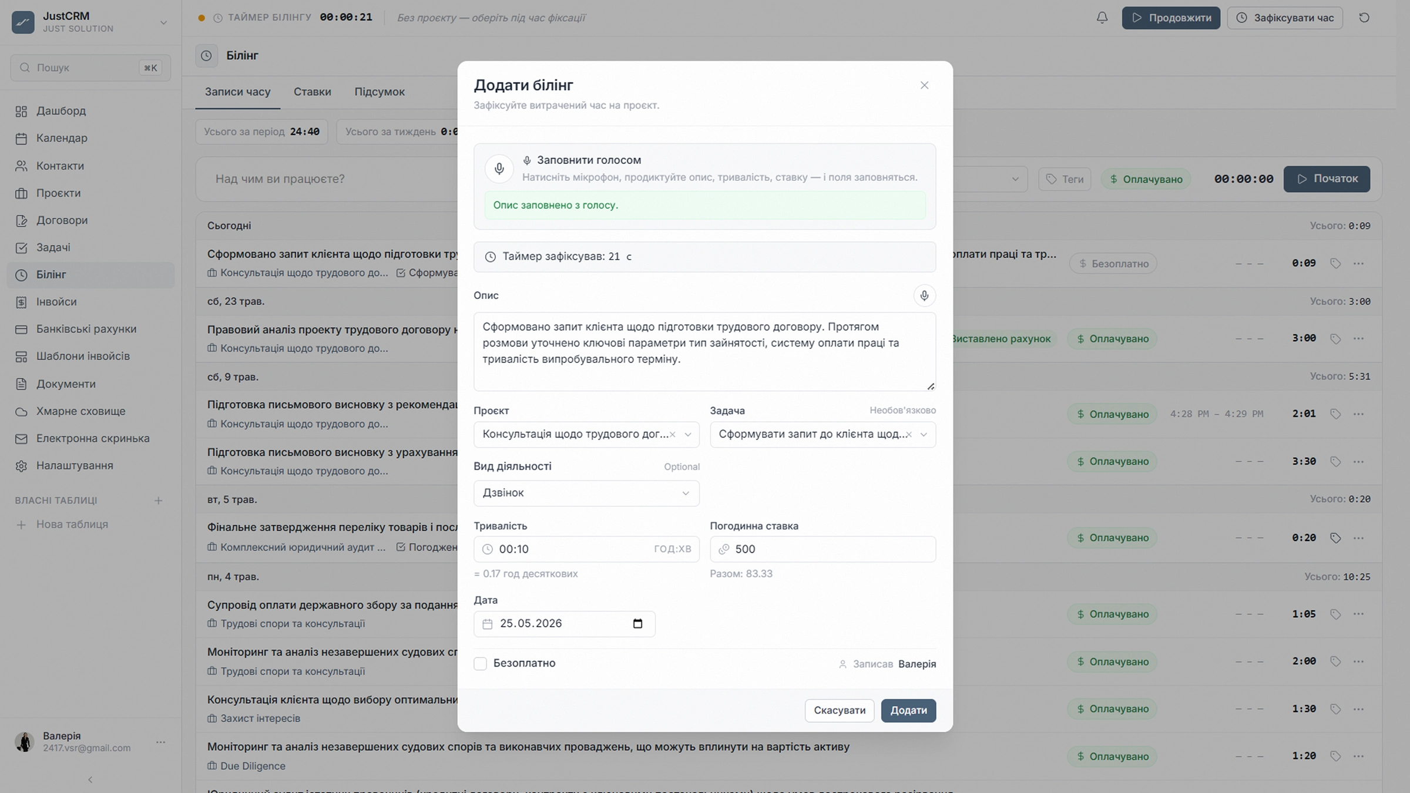
Task: Click the Скасувати button
Action: pos(839,711)
